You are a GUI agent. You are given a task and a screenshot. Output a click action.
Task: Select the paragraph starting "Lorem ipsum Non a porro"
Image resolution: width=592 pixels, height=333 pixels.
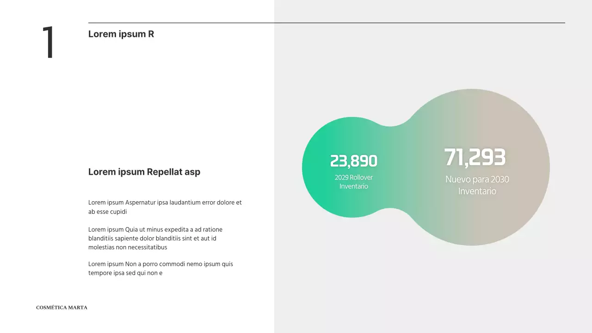point(160,268)
